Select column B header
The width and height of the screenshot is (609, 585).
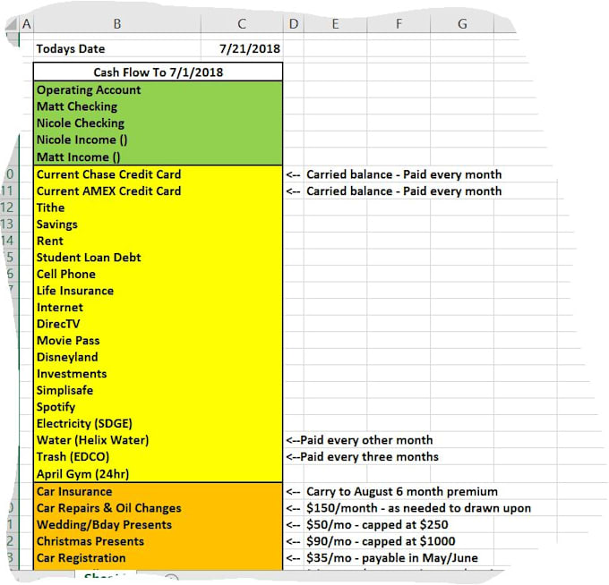point(116,24)
